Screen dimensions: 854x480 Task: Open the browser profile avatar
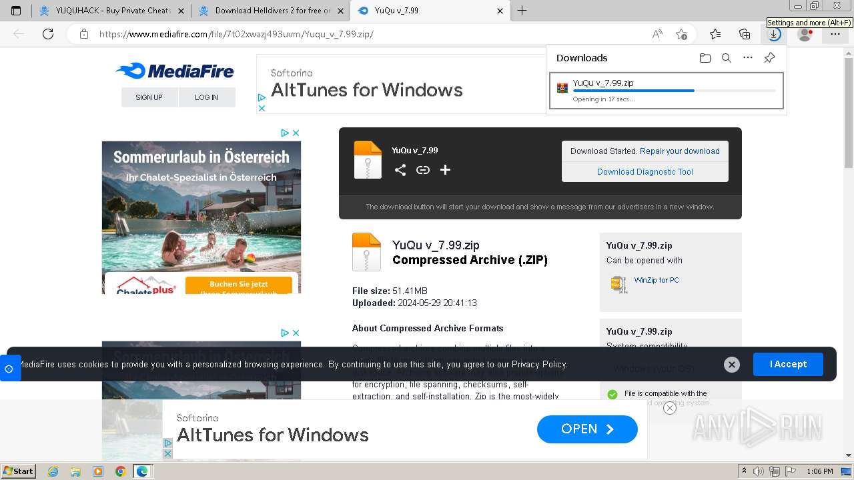point(805,34)
